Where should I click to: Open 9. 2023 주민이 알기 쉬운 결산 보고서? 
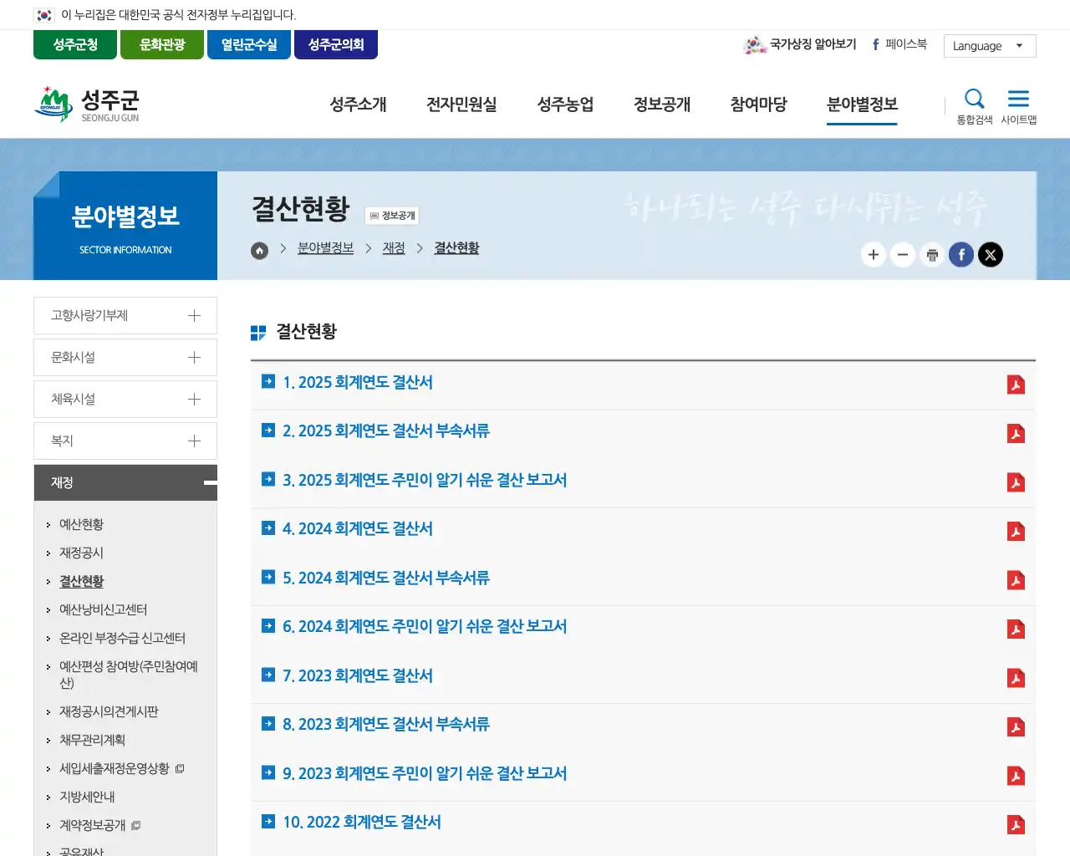click(425, 773)
